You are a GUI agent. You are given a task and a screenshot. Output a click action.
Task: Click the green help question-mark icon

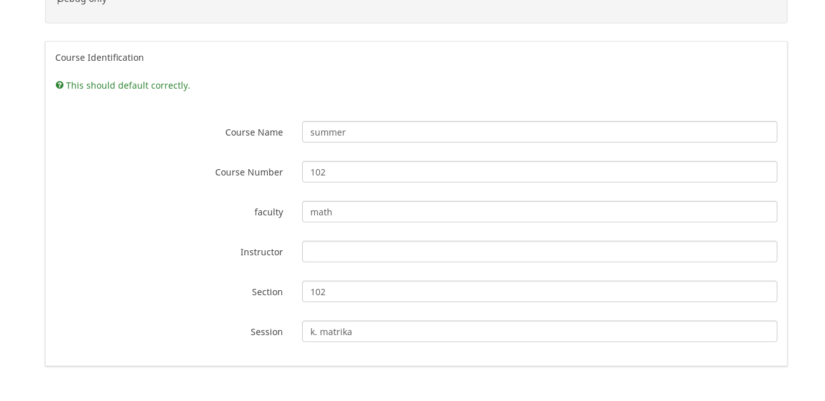[x=60, y=85]
